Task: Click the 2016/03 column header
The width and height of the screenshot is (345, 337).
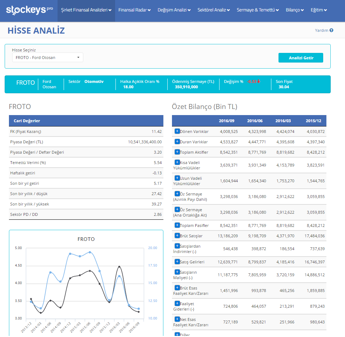Action: tap(283, 121)
